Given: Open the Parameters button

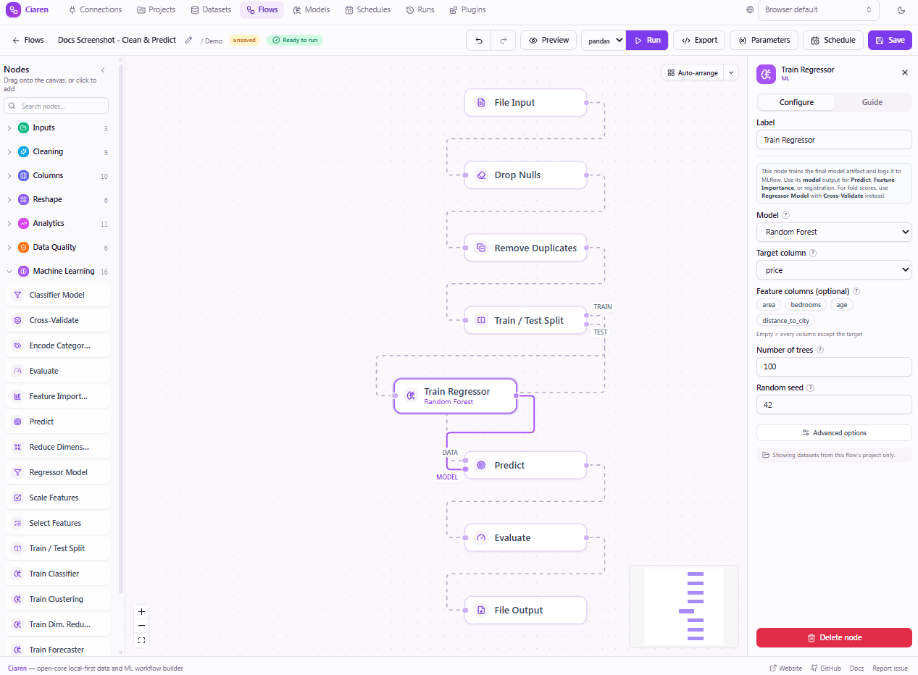Looking at the screenshot, I should (x=764, y=41).
